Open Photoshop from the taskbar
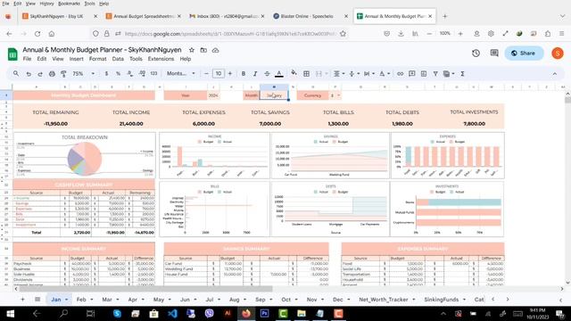The height and width of the screenshot is (321, 571). [x=264, y=313]
